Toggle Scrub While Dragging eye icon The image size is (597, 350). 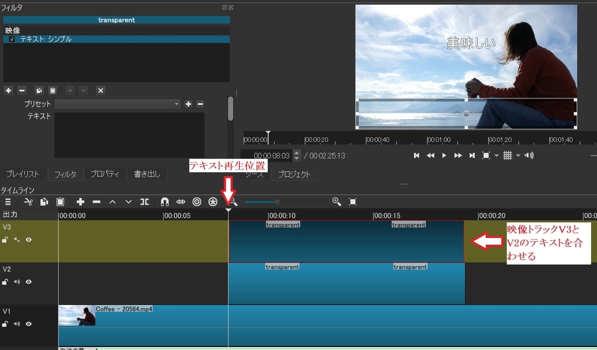click(x=181, y=202)
